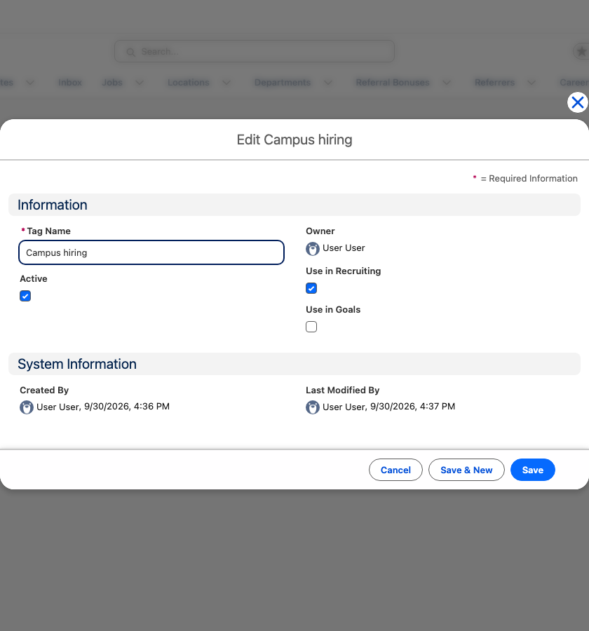Open the Locations tab

(x=189, y=83)
